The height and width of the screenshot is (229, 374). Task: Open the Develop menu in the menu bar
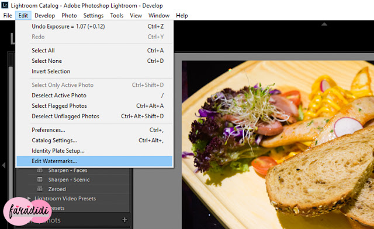click(x=44, y=16)
